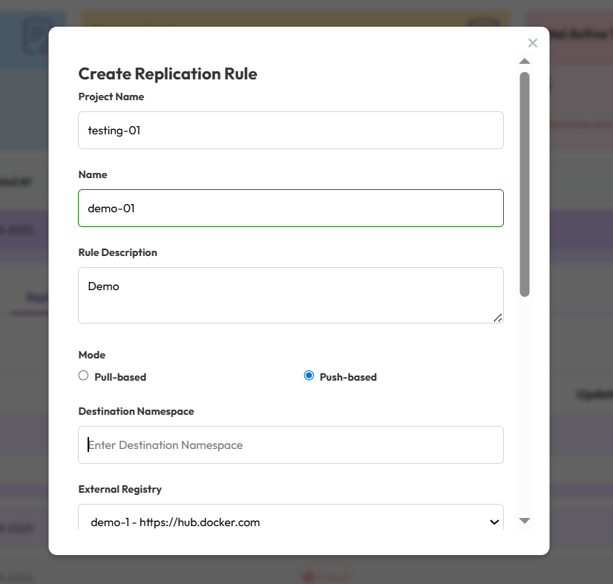Focus the Name field containing demo-01
The height and width of the screenshot is (584, 613).
290,209
